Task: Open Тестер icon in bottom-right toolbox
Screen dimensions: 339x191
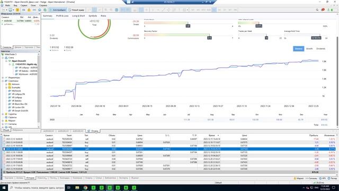Action: (329, 178)
